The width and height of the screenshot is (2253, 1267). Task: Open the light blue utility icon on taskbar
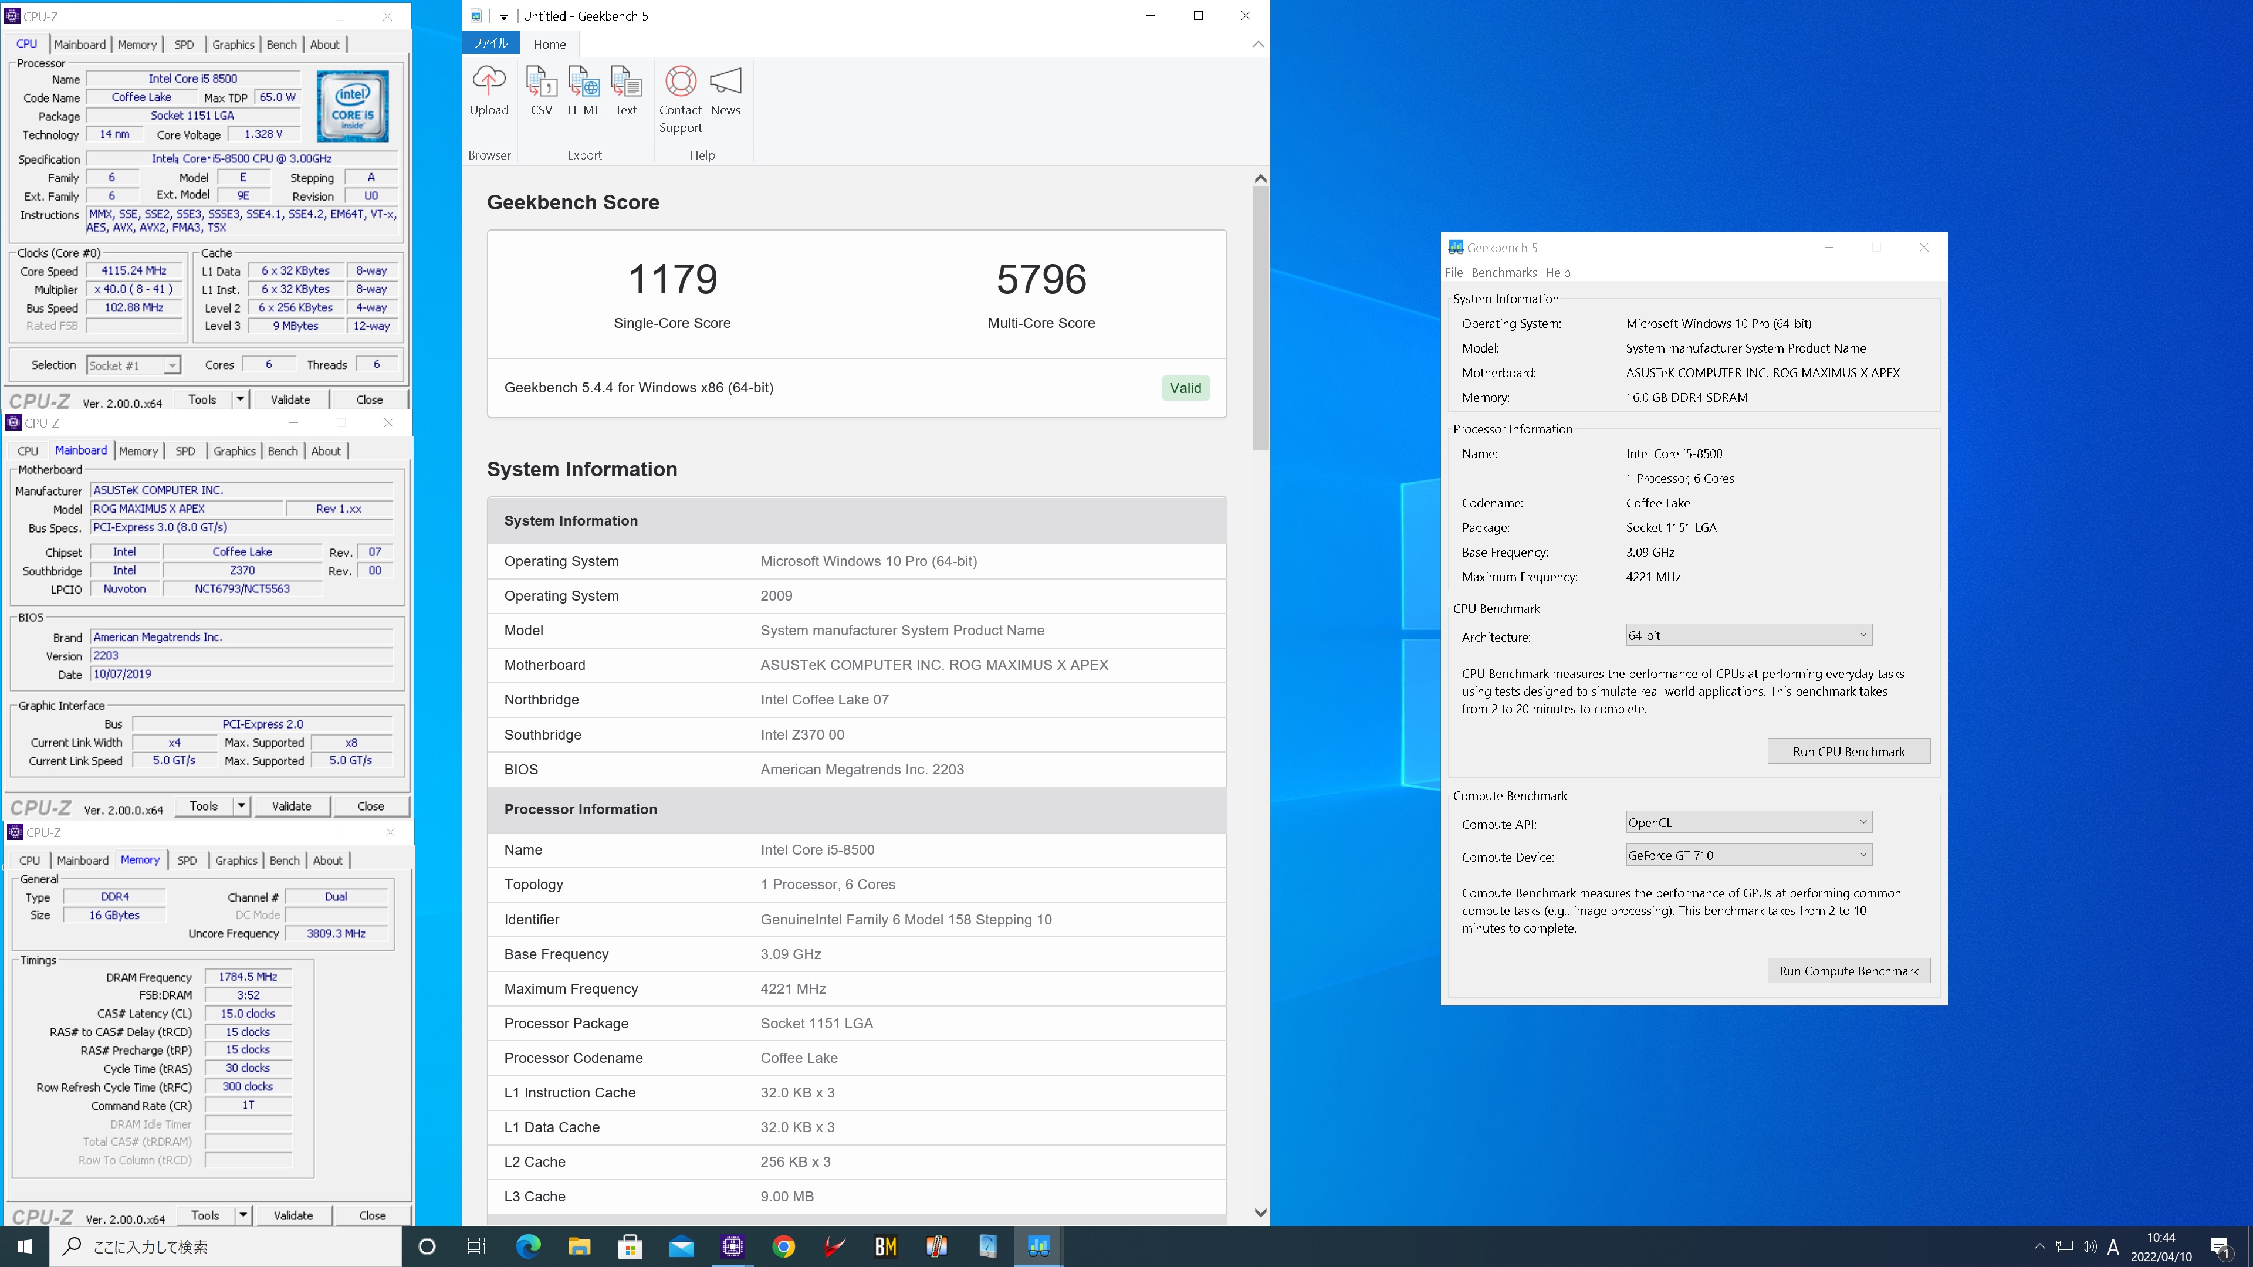pos(987,1246)
